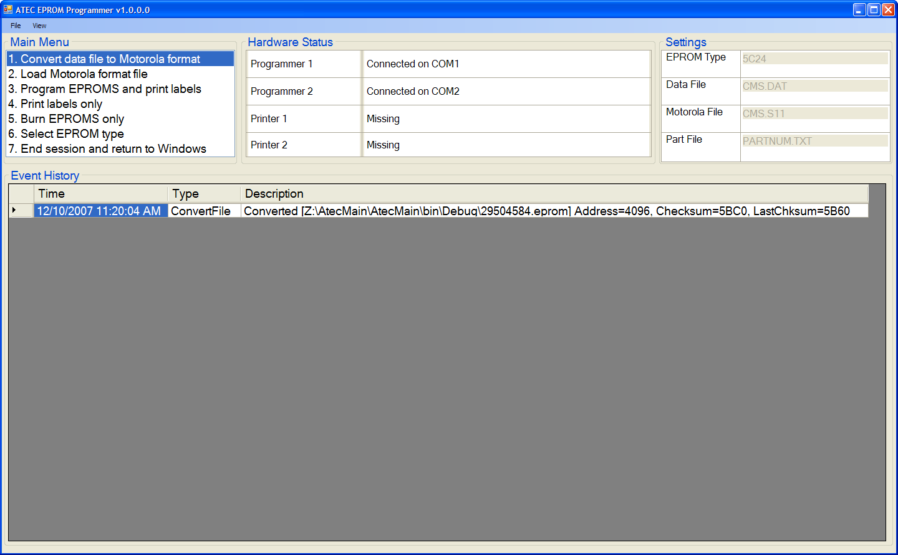Select the row header arrow of the event row
The height and width of the screenshot is (555, 898).
click(x=21, y=211)
